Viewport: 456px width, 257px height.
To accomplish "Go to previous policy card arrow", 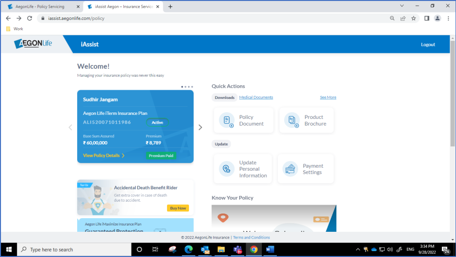I will pyautogui.click(x=70, y=128).
